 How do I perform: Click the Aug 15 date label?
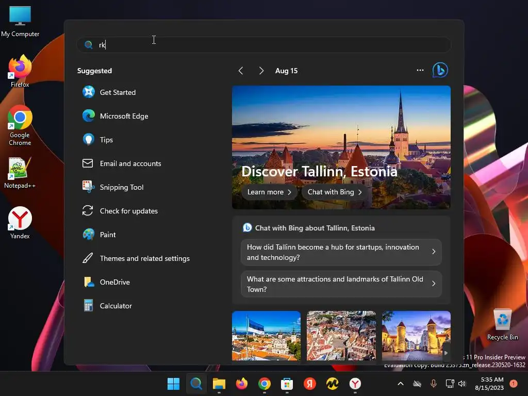[286, 71]
